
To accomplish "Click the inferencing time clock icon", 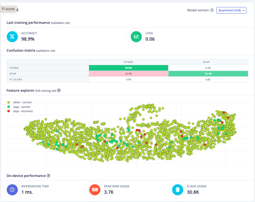I will [x=12, y=189].
